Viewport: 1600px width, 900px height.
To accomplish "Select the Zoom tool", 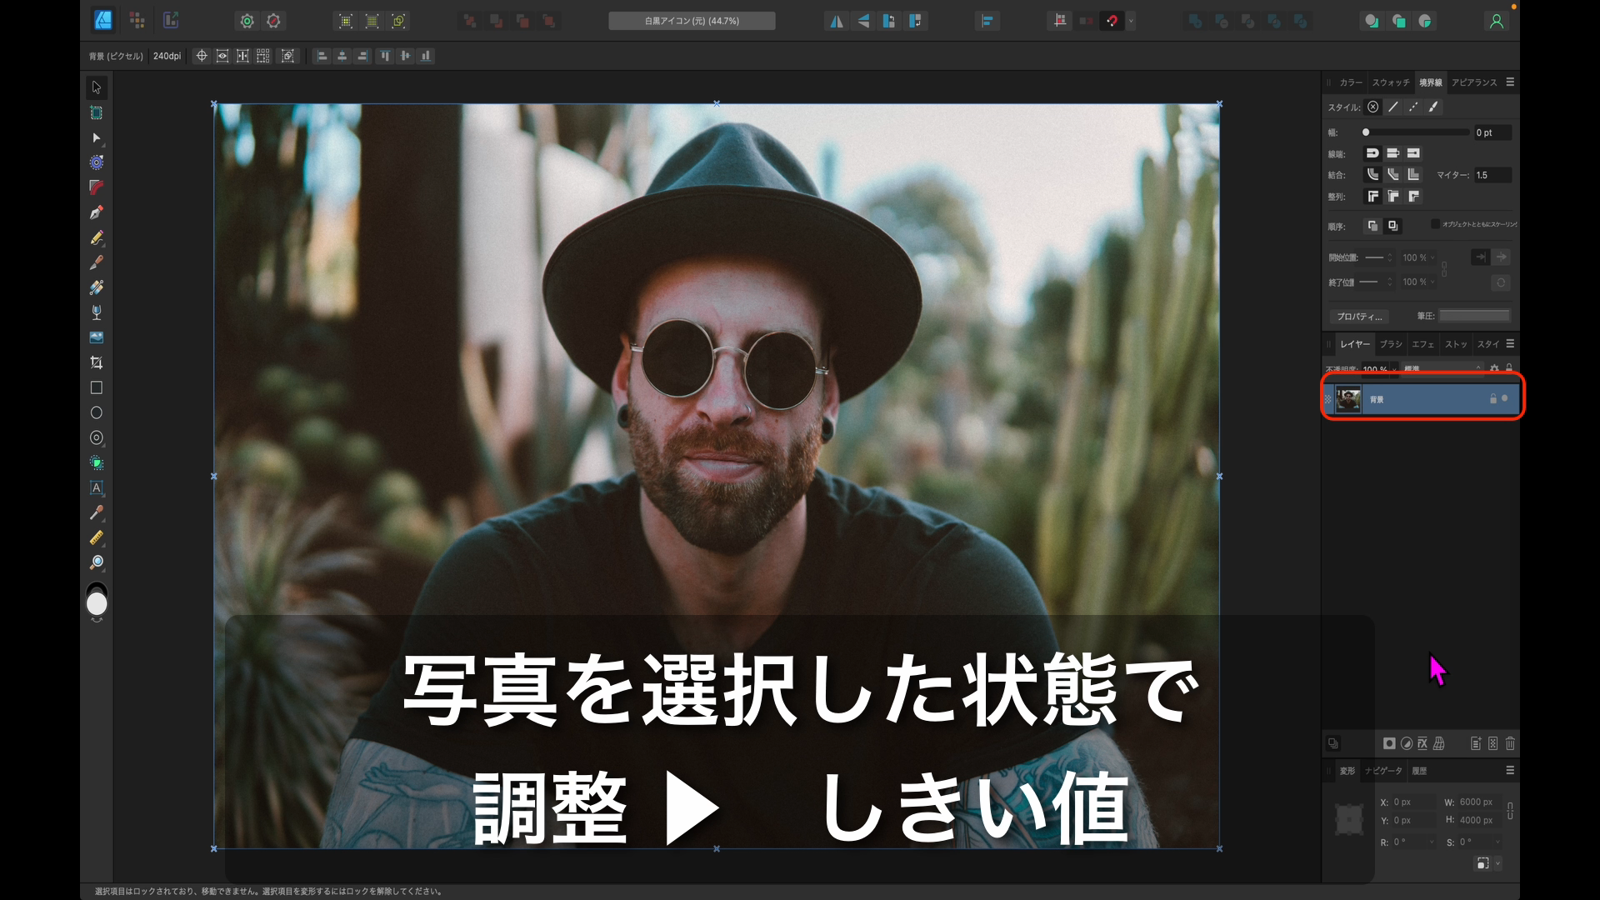I will 97,562.
